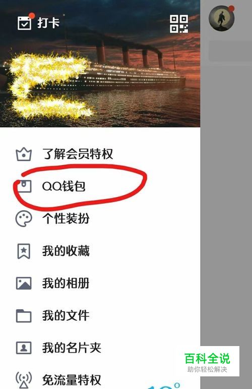Tap the 打卡 check-in calendar icon
The width and height of the screenshot is (252, 389).
click(x=24, y=23)
